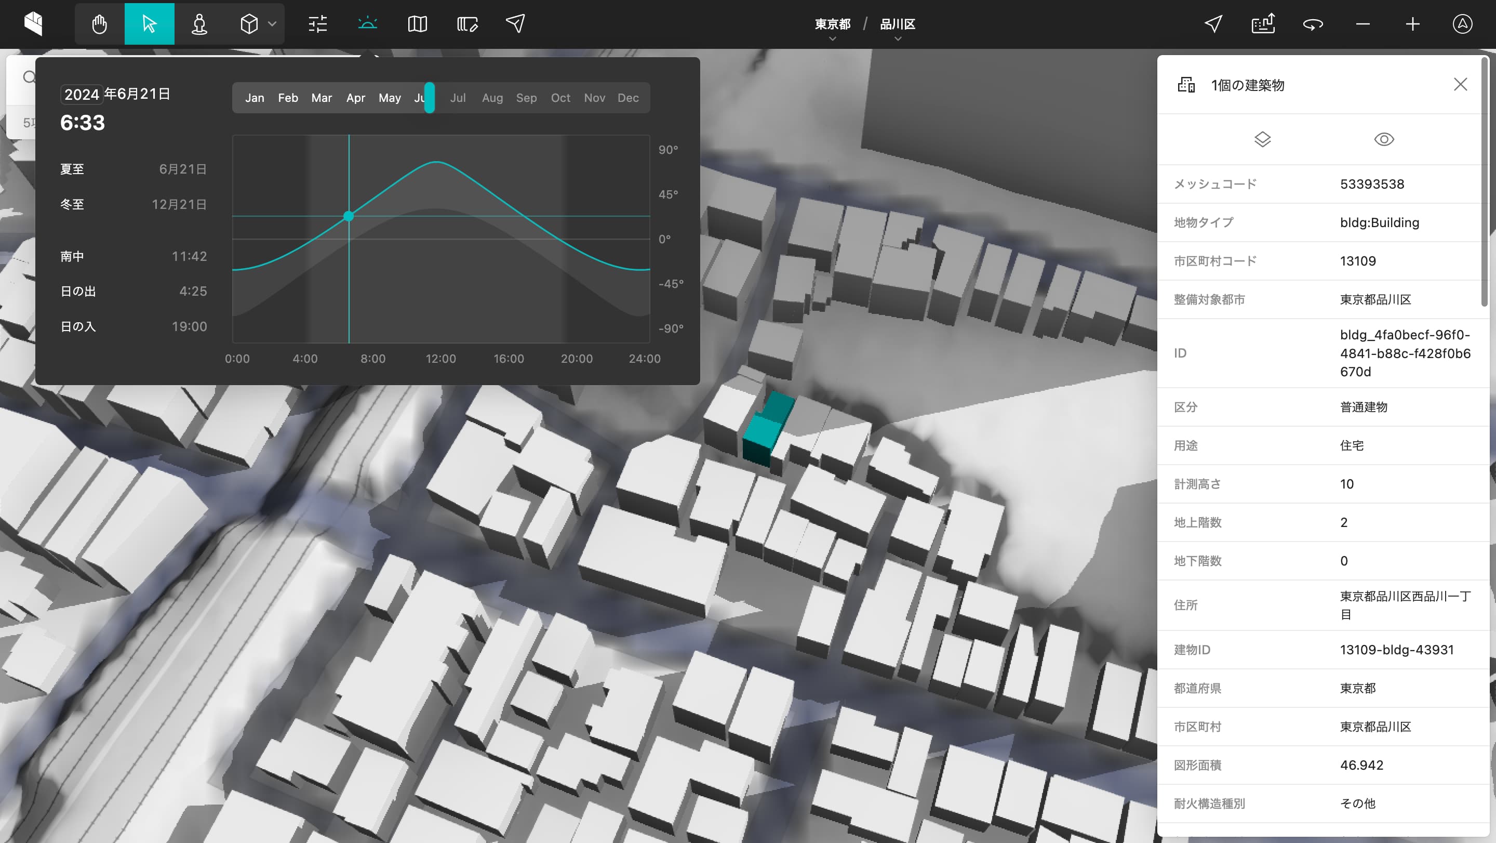1496x843 pixels.
Task: Select Nov on the month bar
Action: click(x=594, y=98)
